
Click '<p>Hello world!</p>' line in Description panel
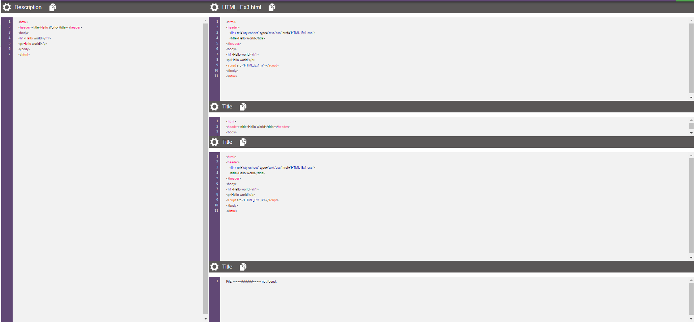click(x=33, y=44)
